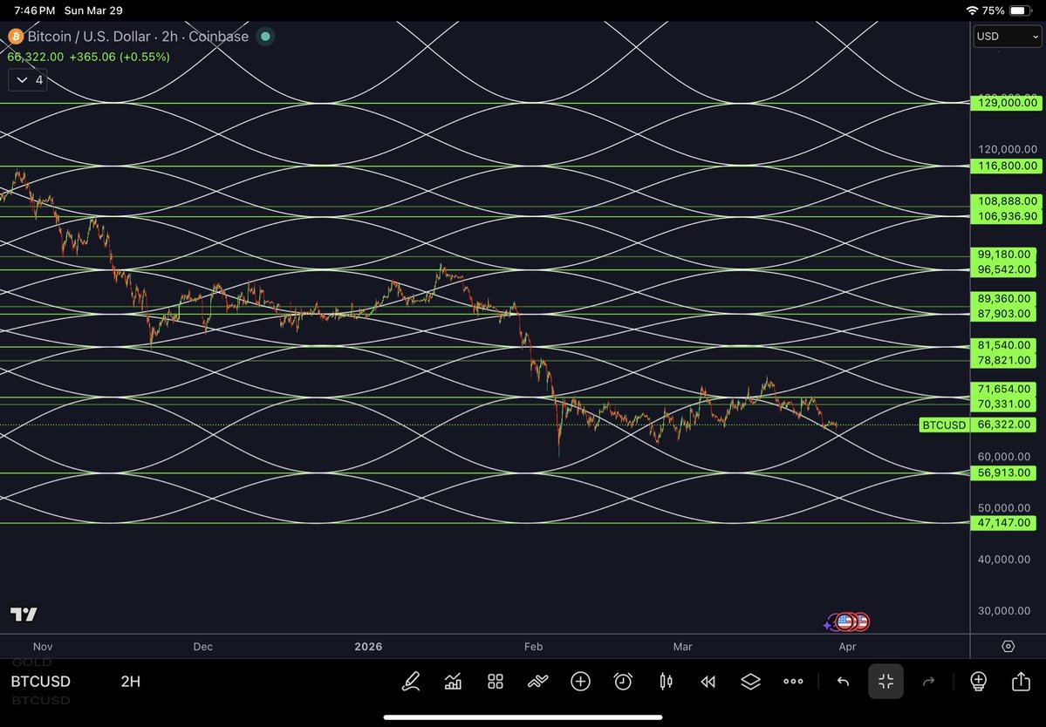
Task: Open the object tree layers icon
Action: click(x=749, y=682)
